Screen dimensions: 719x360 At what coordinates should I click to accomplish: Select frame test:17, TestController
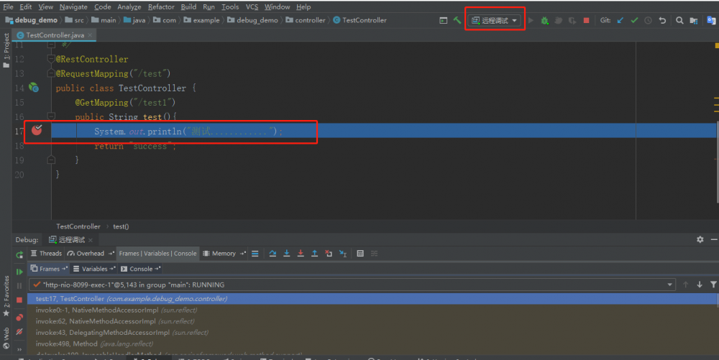click(x=372, y=299)
